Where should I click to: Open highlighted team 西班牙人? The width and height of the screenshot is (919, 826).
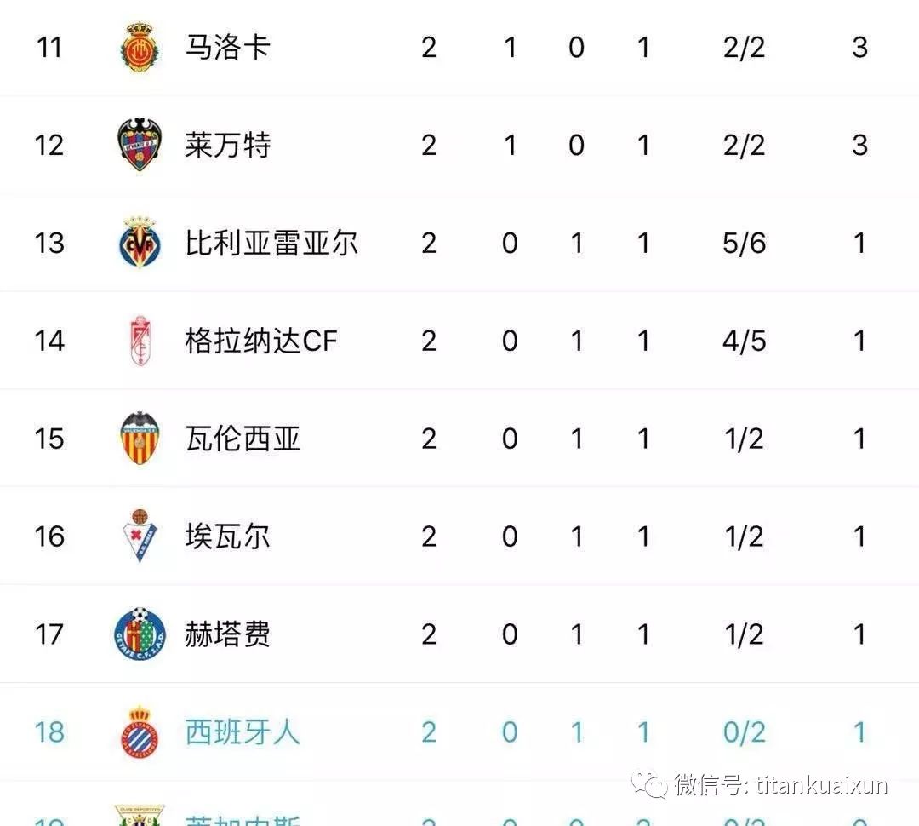[x=243, y=732]
